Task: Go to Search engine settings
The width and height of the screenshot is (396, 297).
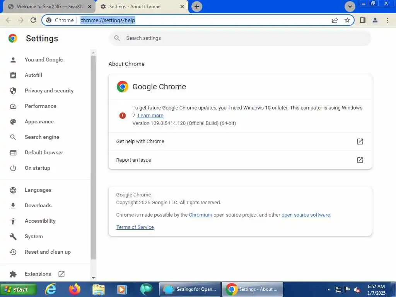Action: click(42, 137)
